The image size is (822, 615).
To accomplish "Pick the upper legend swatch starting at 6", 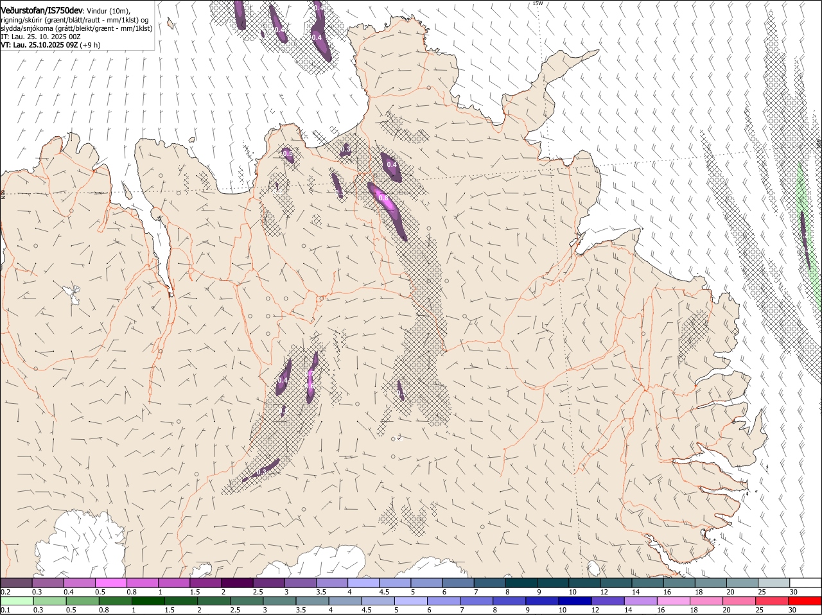I will tap(459, 582).
